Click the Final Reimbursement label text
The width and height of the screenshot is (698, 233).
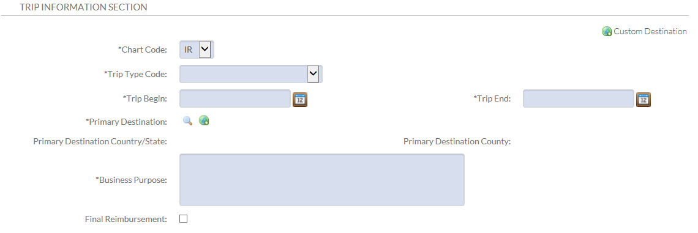coord(126,219)
